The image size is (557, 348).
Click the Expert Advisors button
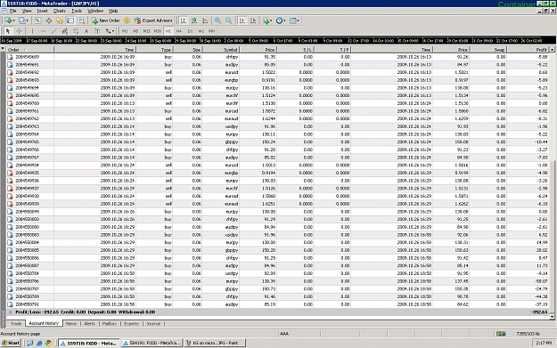[x=153, y=20]
